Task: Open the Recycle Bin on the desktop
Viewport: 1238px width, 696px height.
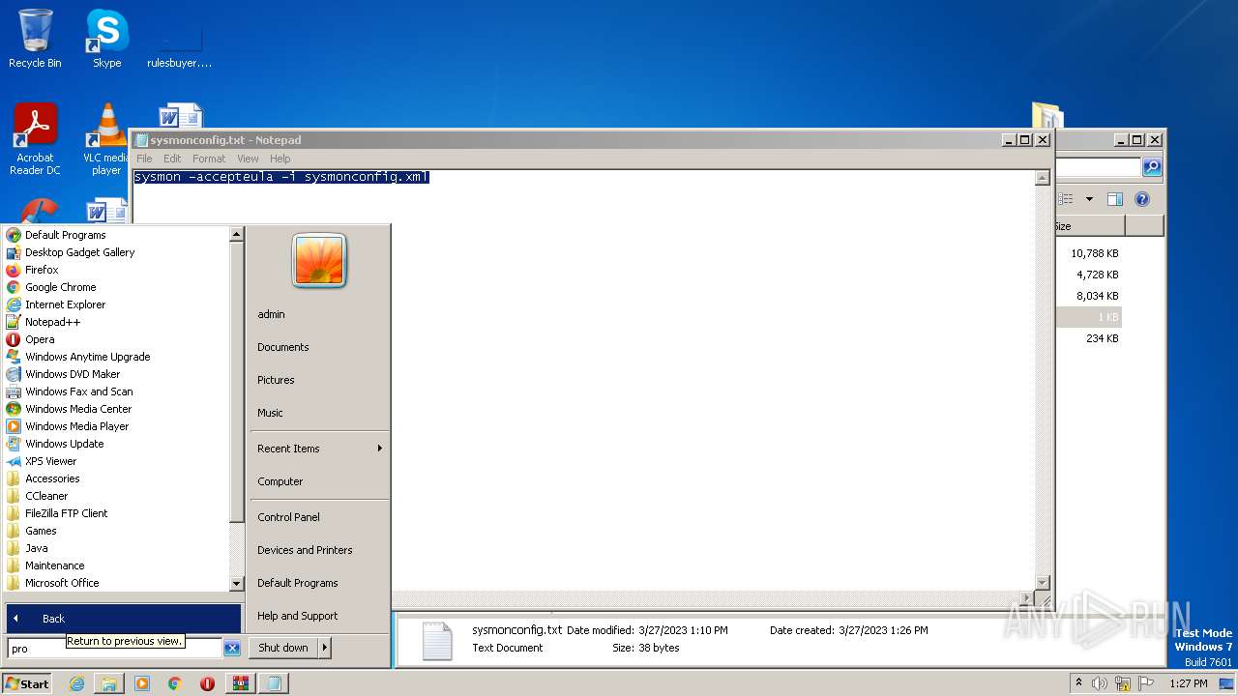Action: pyautogui.click(x=35, y=40)
